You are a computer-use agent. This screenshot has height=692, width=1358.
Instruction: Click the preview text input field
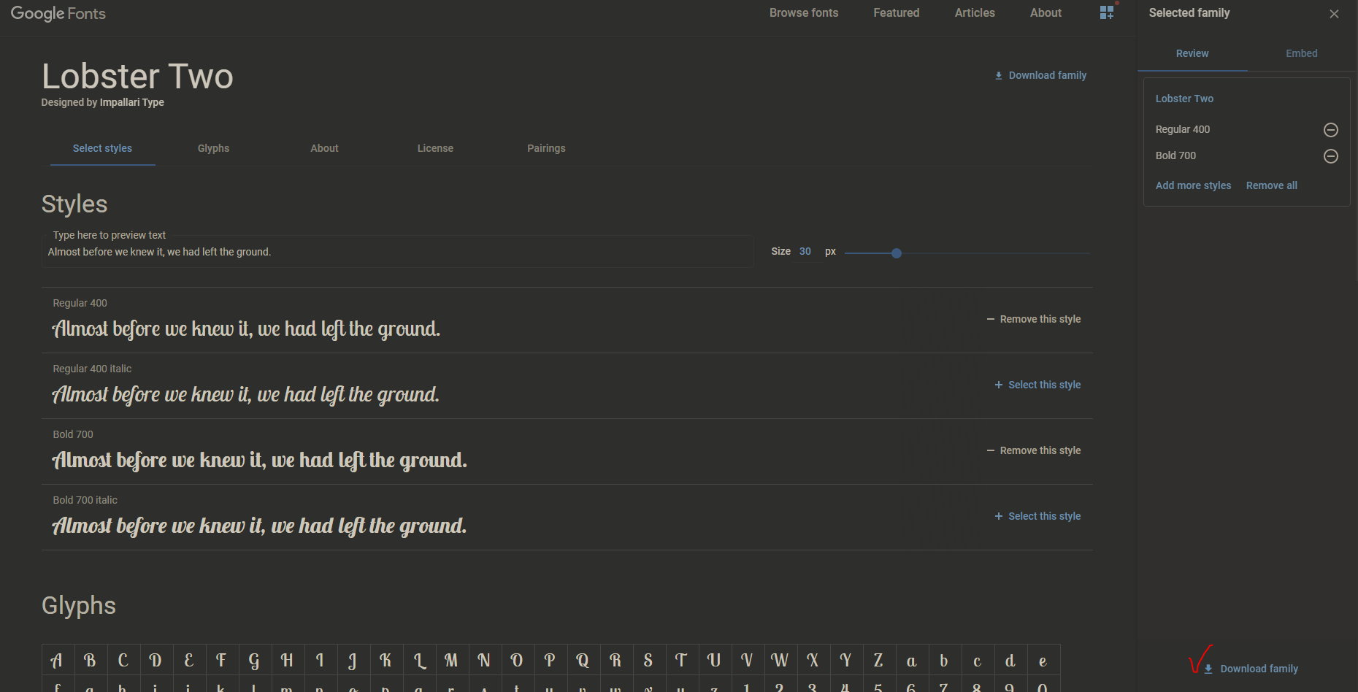(x=398, y=252)
